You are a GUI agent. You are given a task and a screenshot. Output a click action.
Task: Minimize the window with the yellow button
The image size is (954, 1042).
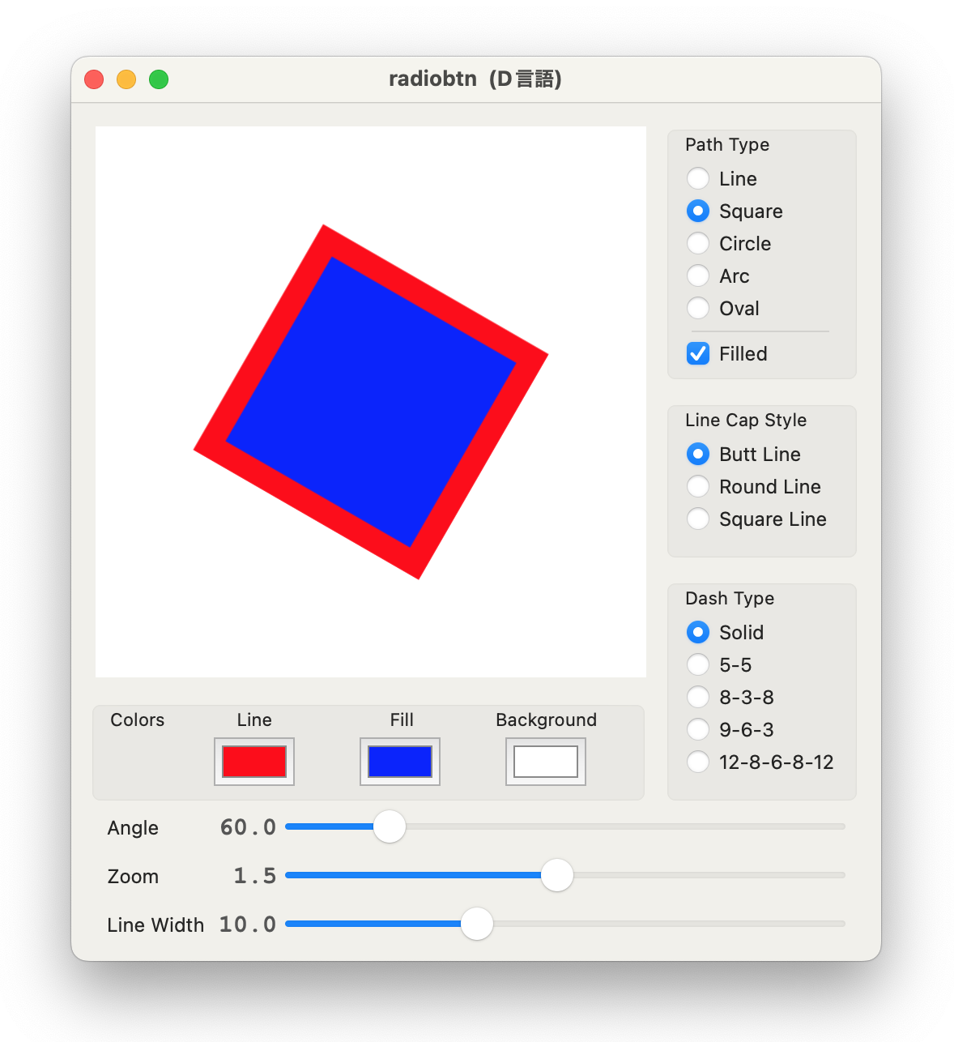pos(126,79)
